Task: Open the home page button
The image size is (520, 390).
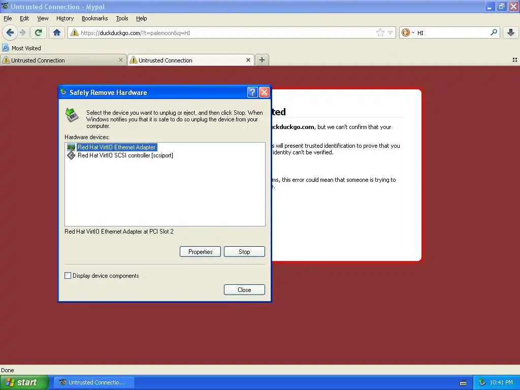Action: pyautogui.click(x=57, y=32)
